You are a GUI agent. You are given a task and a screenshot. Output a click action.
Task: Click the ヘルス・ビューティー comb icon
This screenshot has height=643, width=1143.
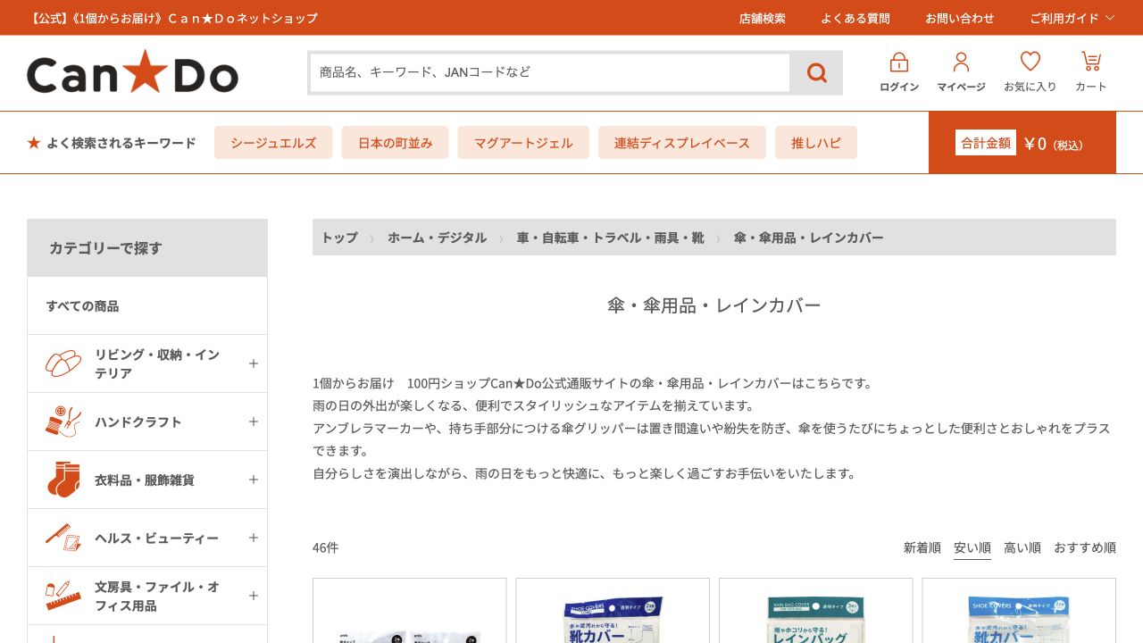click(63, 538)
